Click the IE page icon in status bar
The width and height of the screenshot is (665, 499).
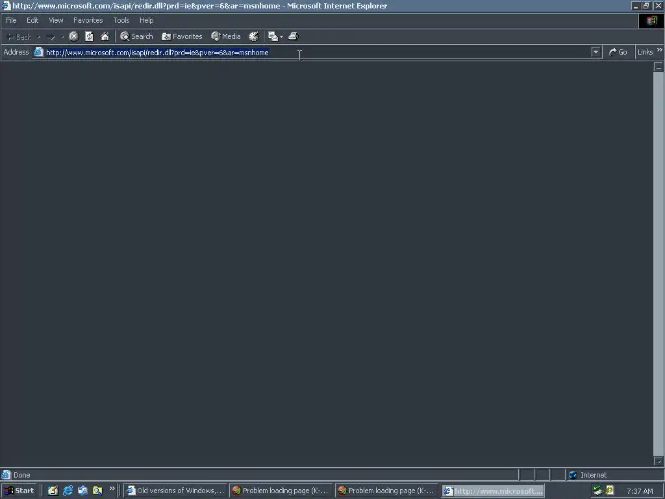click(x=6, y=475)
